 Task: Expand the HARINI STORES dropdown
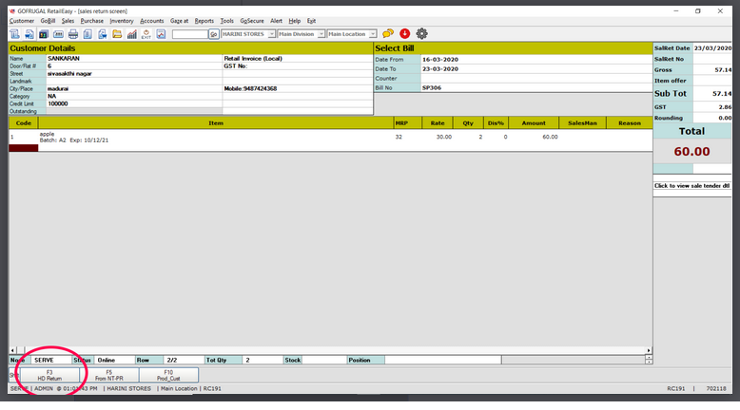pyautogui.click(x=272, y=34)
